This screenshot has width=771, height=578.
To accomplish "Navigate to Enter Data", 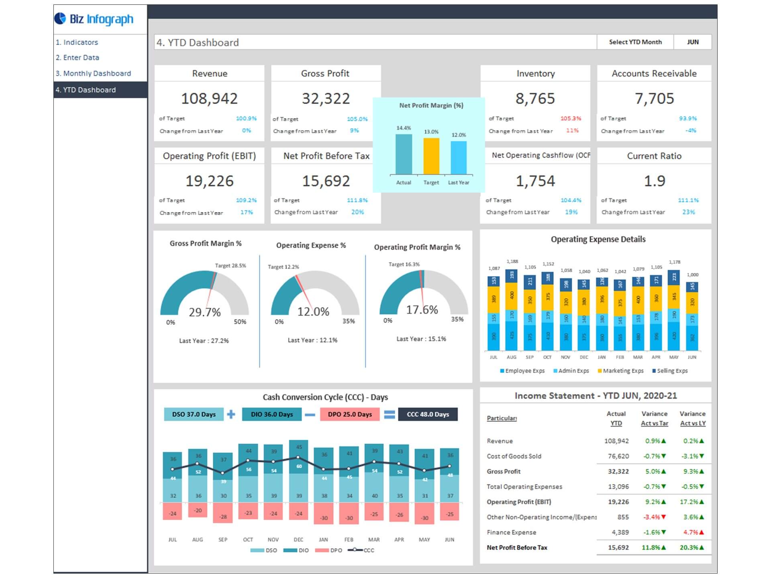I will click(79, 57).
